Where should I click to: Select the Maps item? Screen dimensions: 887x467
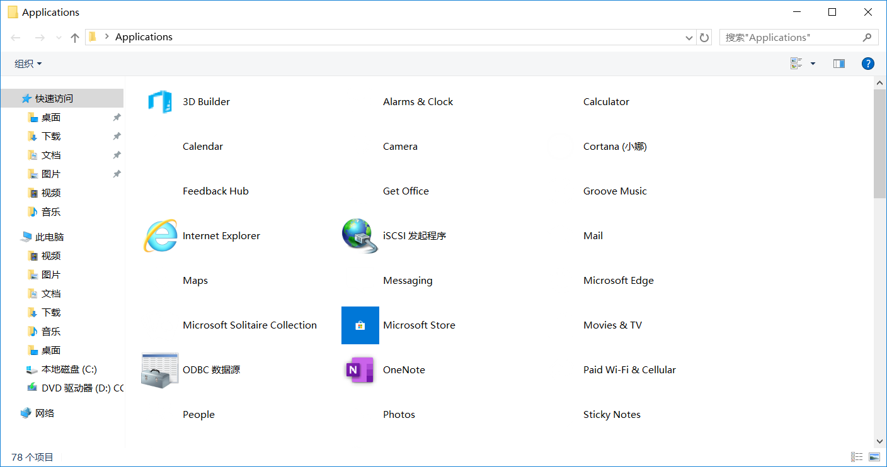[x=195, y=281]
